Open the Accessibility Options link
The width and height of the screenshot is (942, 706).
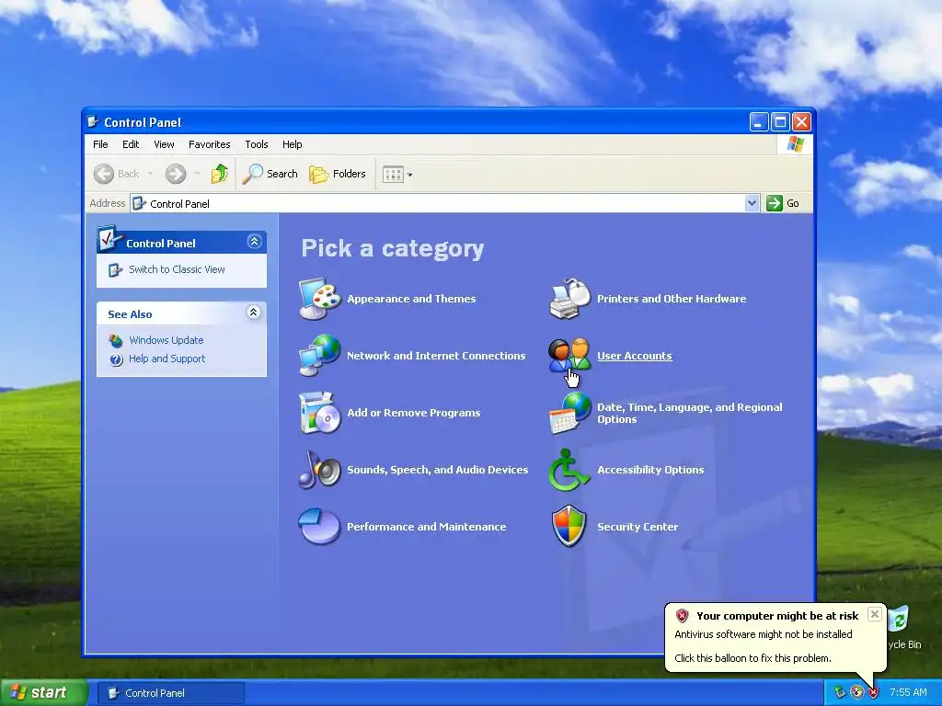650,470
